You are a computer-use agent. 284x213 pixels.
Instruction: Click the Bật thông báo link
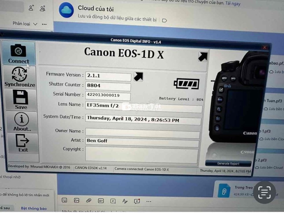[x=34, y=208]
